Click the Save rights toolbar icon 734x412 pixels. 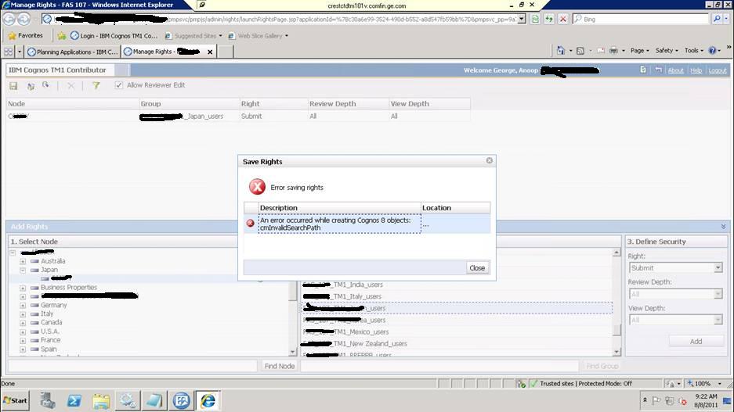click(13, 85)
